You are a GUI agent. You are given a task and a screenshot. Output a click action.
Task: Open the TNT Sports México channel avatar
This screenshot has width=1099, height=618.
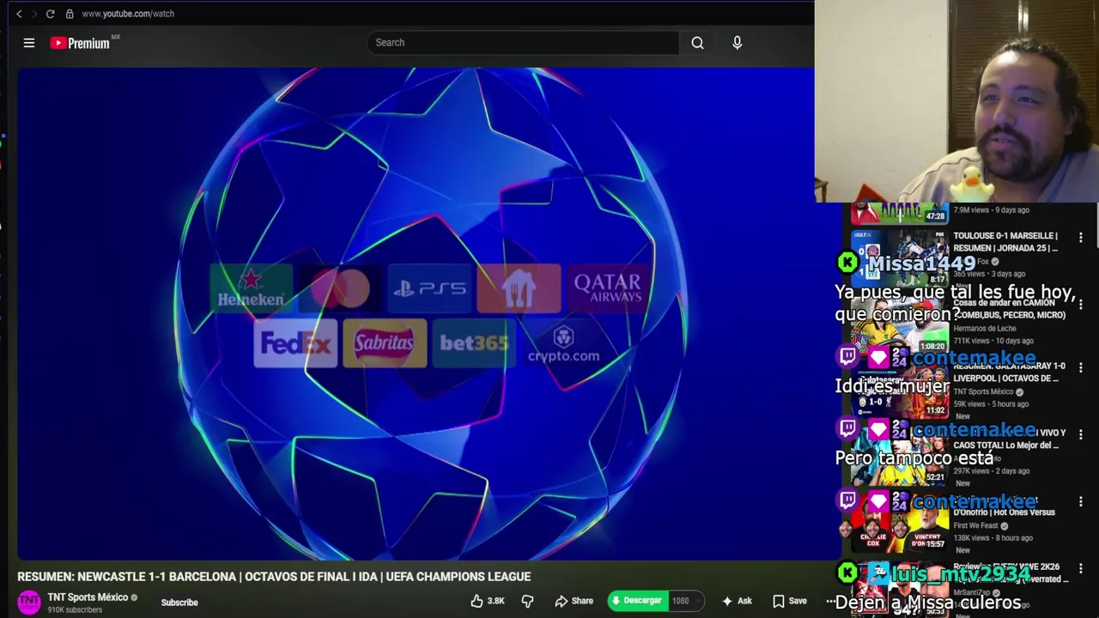click(28, 603)
